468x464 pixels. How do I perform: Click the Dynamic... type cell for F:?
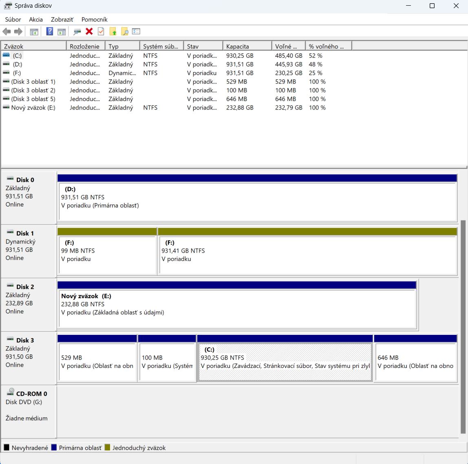[122, 73]
